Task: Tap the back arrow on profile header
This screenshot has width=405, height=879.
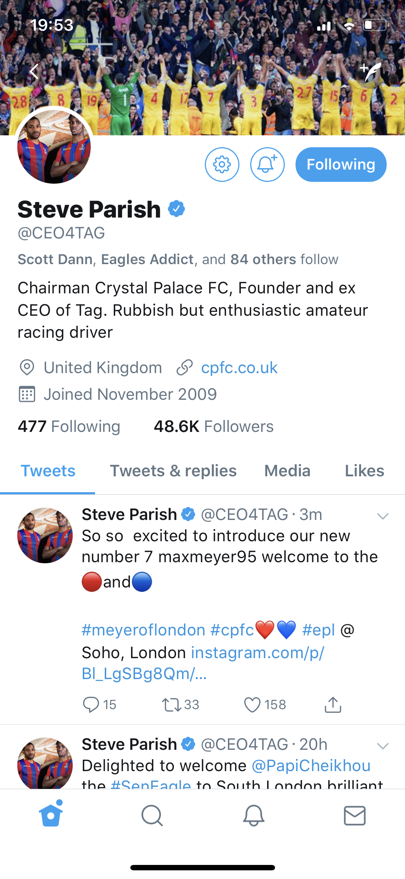Action: (x=34, y=71)
